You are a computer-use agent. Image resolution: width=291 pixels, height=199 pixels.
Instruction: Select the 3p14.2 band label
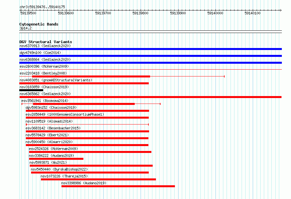26,28
